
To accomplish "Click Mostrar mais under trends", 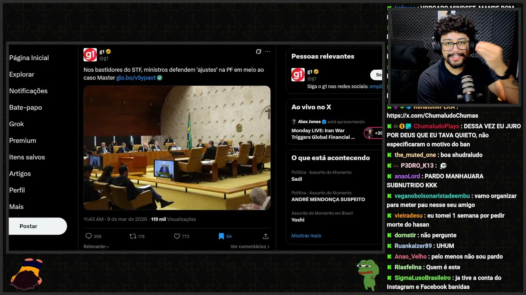I will [306, 236].
